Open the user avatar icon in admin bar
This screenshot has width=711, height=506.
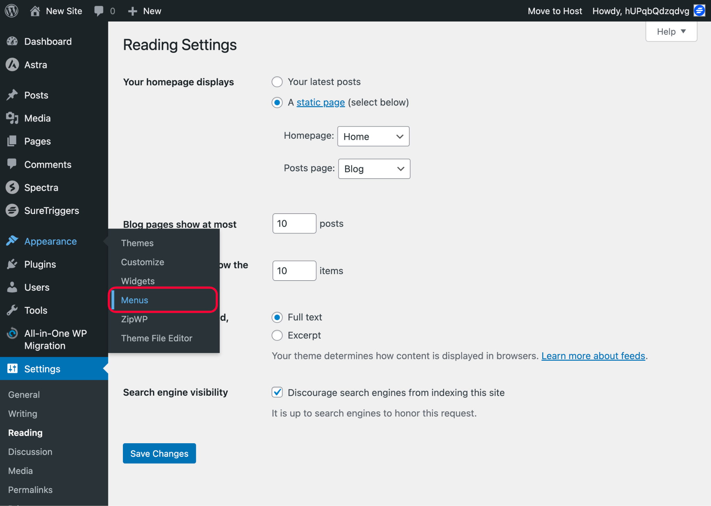[x=699, y=11]
